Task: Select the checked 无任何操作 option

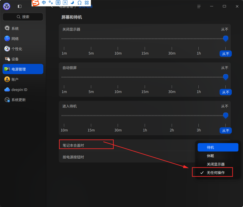Action: click(218, 172)
